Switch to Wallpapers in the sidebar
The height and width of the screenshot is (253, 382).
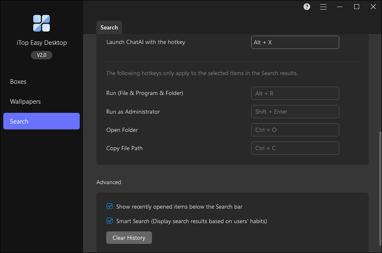click(25, 102)
